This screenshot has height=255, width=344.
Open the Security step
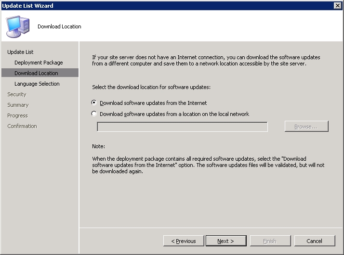[17, 94]
